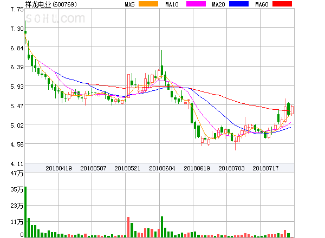Screen dimensions: 325x238
Task: Click the 20180703 date label
Action: pyautogui.click(x=231, y=168)
